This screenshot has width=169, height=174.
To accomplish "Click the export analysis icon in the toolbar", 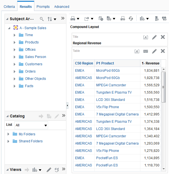I will pyautogui.click(x=87, y=18).
